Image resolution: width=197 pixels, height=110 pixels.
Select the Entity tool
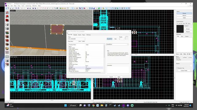coord(7,24)
